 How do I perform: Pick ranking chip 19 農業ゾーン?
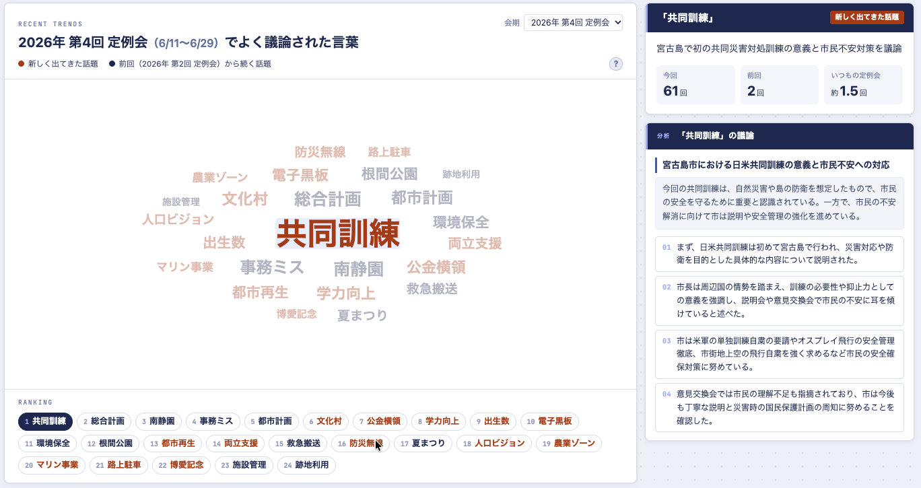(x=569, y=444)
